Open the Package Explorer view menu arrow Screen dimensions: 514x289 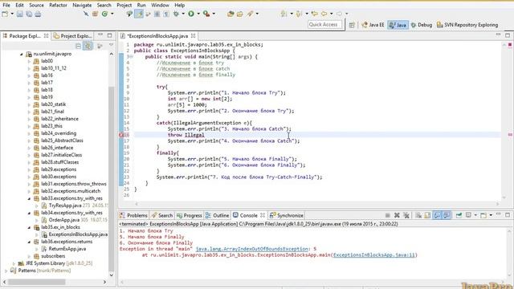click(x=111, y=46)
